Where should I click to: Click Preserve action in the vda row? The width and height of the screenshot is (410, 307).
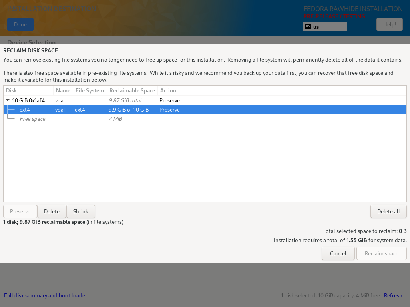pyautogui.click(x=169, y=100)
